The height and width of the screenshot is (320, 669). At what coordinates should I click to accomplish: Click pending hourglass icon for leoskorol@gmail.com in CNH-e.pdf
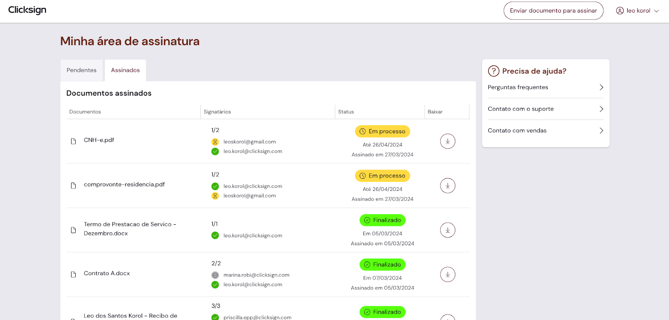tap(215, 142)
